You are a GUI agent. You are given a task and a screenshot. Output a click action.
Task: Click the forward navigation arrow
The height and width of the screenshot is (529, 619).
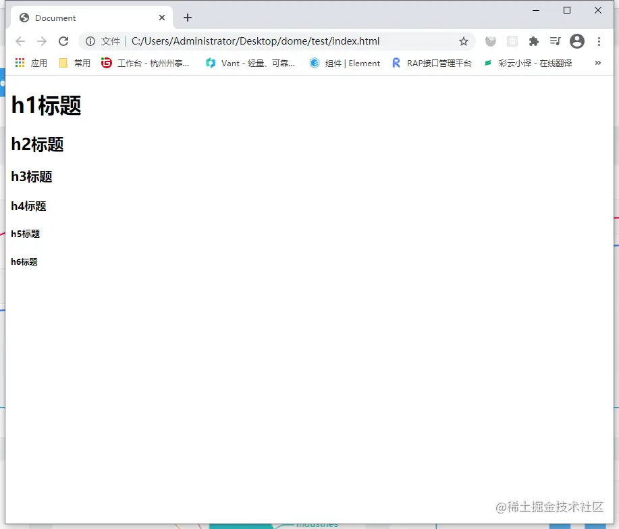coord(42,41)
